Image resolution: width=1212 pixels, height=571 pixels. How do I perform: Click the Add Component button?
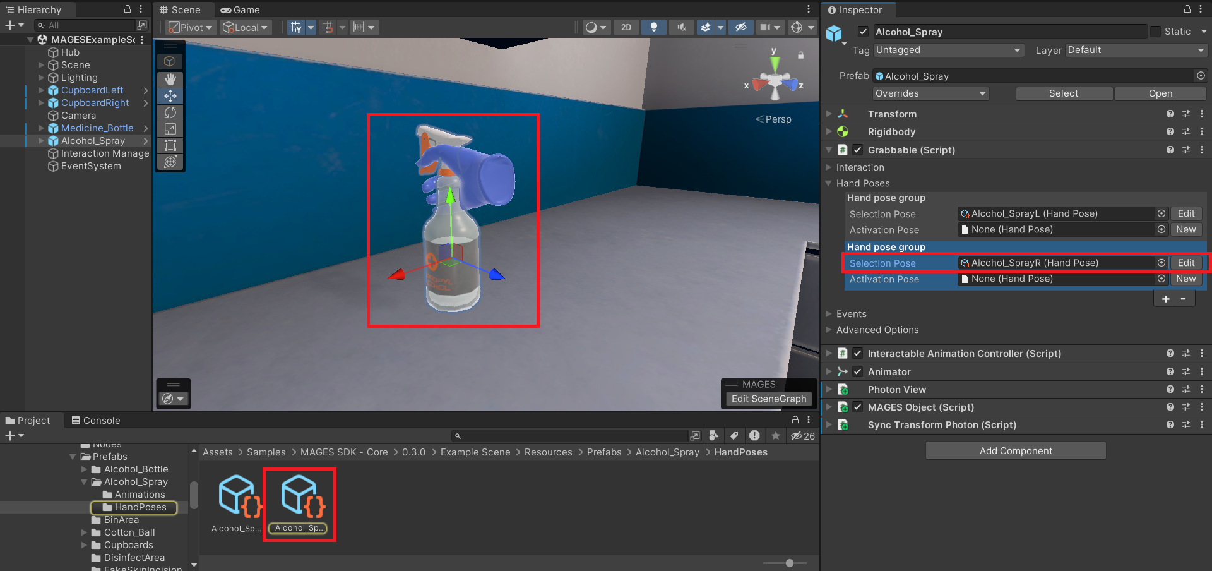1016,451
